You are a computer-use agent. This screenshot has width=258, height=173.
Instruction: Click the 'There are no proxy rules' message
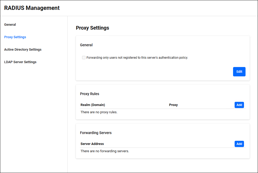(x=99, y=112)
